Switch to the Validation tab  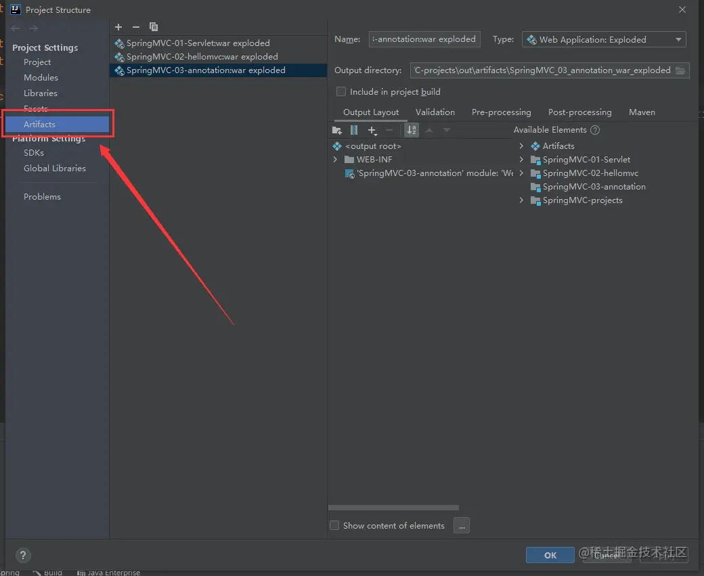click(435, 112)
